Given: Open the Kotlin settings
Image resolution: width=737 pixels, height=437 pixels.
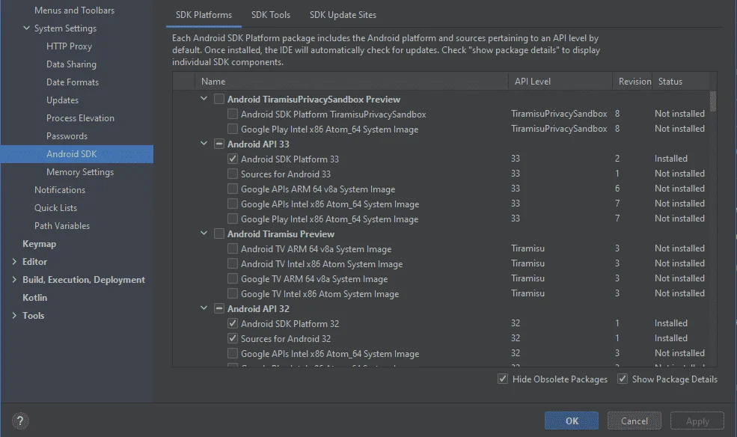Looking at the screenshot, I should point(34,297).
